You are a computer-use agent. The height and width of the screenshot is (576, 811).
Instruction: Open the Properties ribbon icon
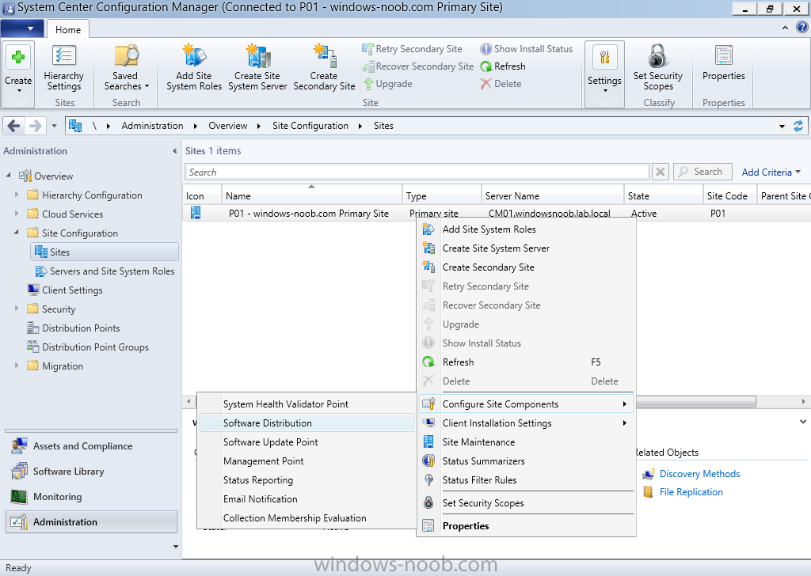(724, 56)
